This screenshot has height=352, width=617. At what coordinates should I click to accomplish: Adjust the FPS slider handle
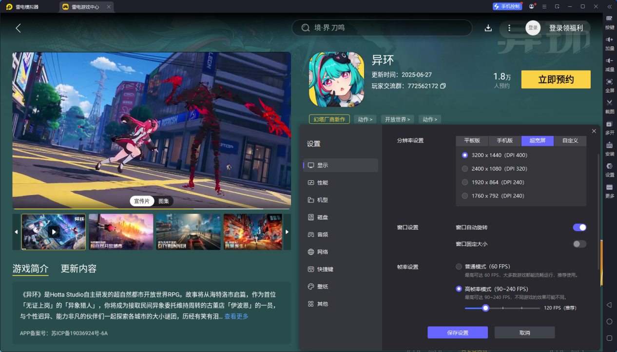click(485, 308)
